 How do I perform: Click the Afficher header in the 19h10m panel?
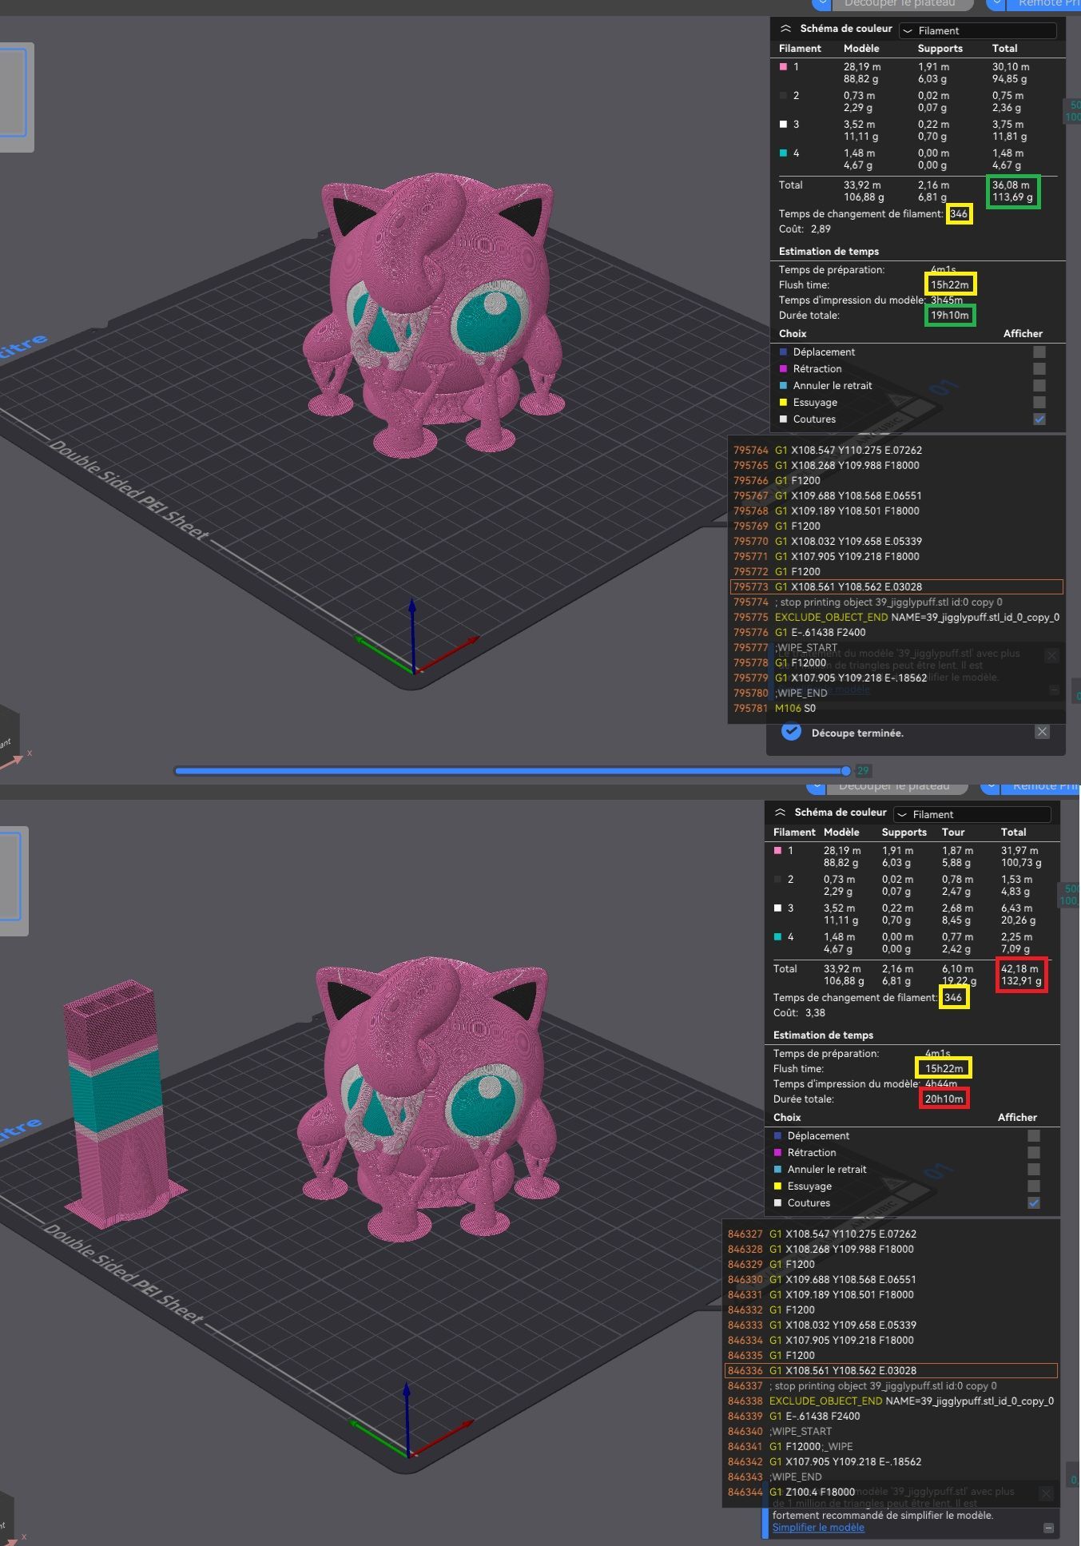[x=1023, y=333]
